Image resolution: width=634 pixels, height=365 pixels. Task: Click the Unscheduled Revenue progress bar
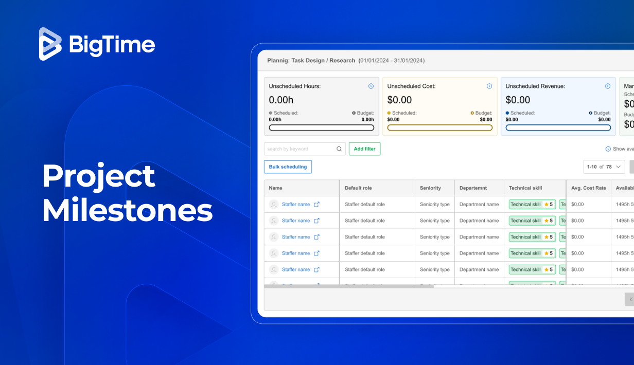click(558, 127)
